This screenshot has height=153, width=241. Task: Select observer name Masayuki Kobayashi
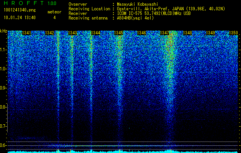[x=138, y=4]
